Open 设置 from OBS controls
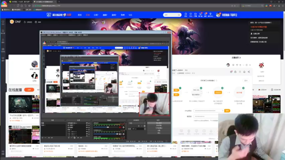Screen dimensions: 285x160 (x=159, y=130)
